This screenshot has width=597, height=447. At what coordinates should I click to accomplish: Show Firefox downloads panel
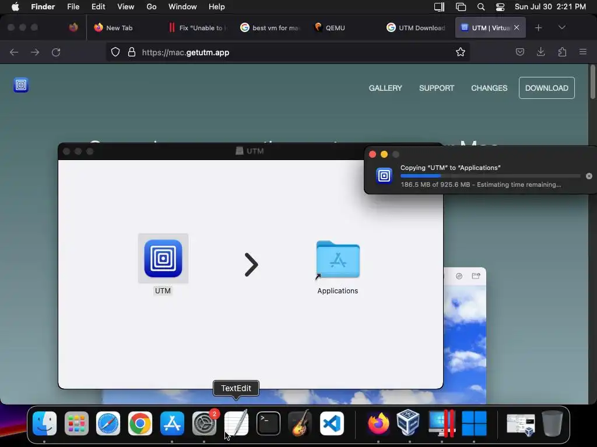pyautogui.click(x=540, y=52)
